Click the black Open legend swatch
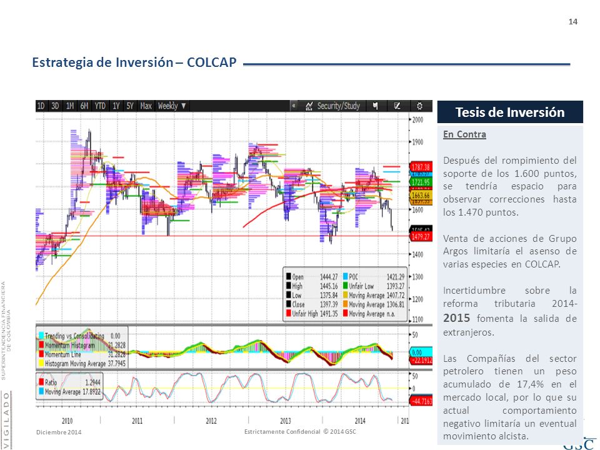600x450 pixels. (289, 277)
